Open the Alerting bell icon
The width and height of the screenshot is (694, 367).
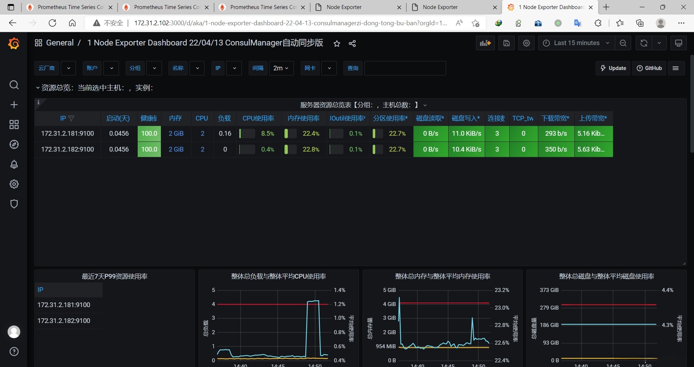[14, 165]
